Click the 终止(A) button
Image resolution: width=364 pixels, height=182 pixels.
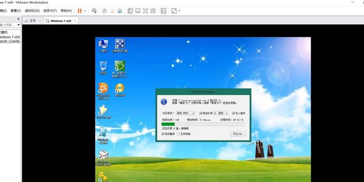[238, 134]
